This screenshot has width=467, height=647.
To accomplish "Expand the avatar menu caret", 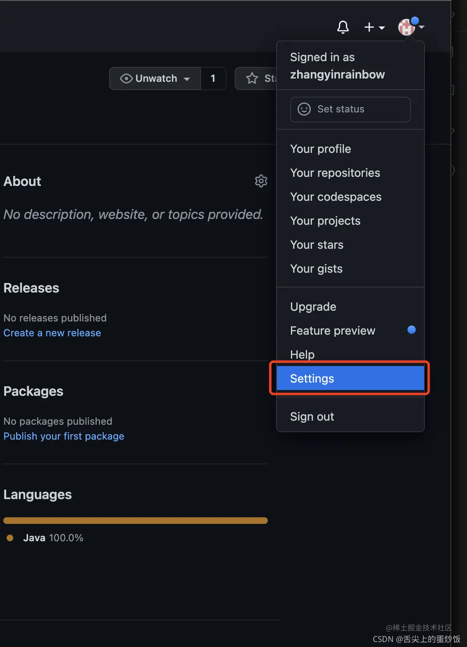I will [x=422, y=27].
